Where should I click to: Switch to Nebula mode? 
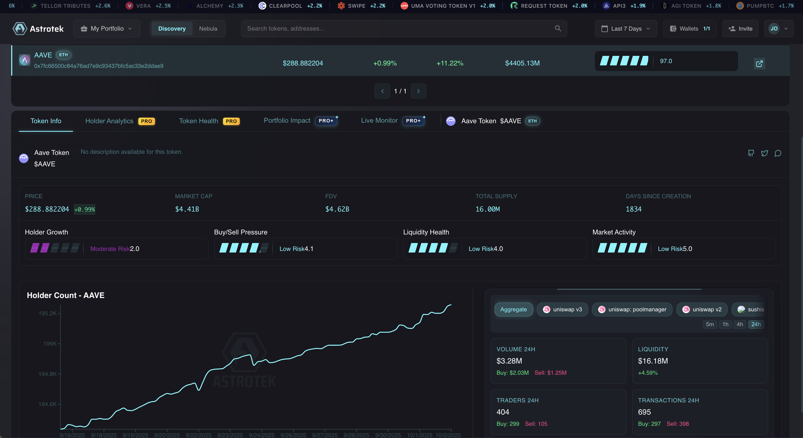coord(208,29)
